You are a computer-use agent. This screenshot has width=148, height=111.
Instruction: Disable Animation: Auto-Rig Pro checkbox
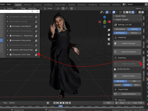click(x=10, y=26)
